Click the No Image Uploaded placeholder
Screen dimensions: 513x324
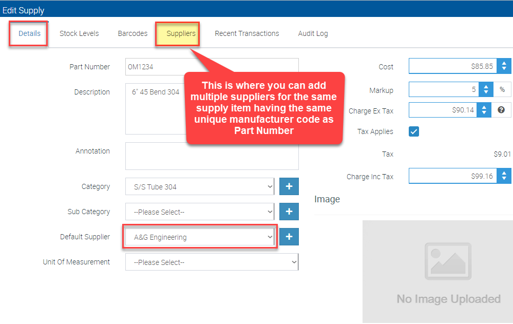point(437,272)
